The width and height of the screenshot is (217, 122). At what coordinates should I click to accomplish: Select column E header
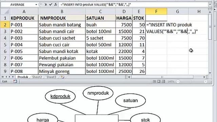139,11
